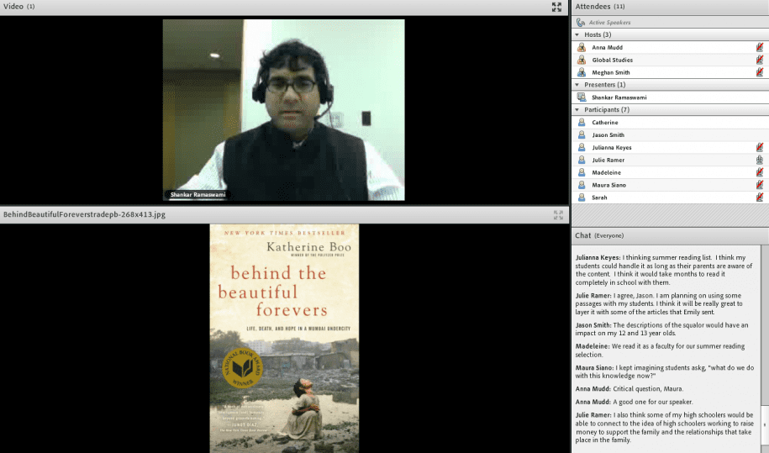This screenshot has height=453, width=769.
Task: Select the name Meghan Smith in Hosts
Action: click(611, 72)
